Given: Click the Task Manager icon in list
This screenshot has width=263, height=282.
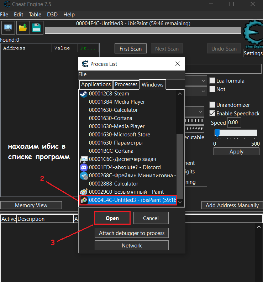Looking at the screenshot, I should 84,159.
